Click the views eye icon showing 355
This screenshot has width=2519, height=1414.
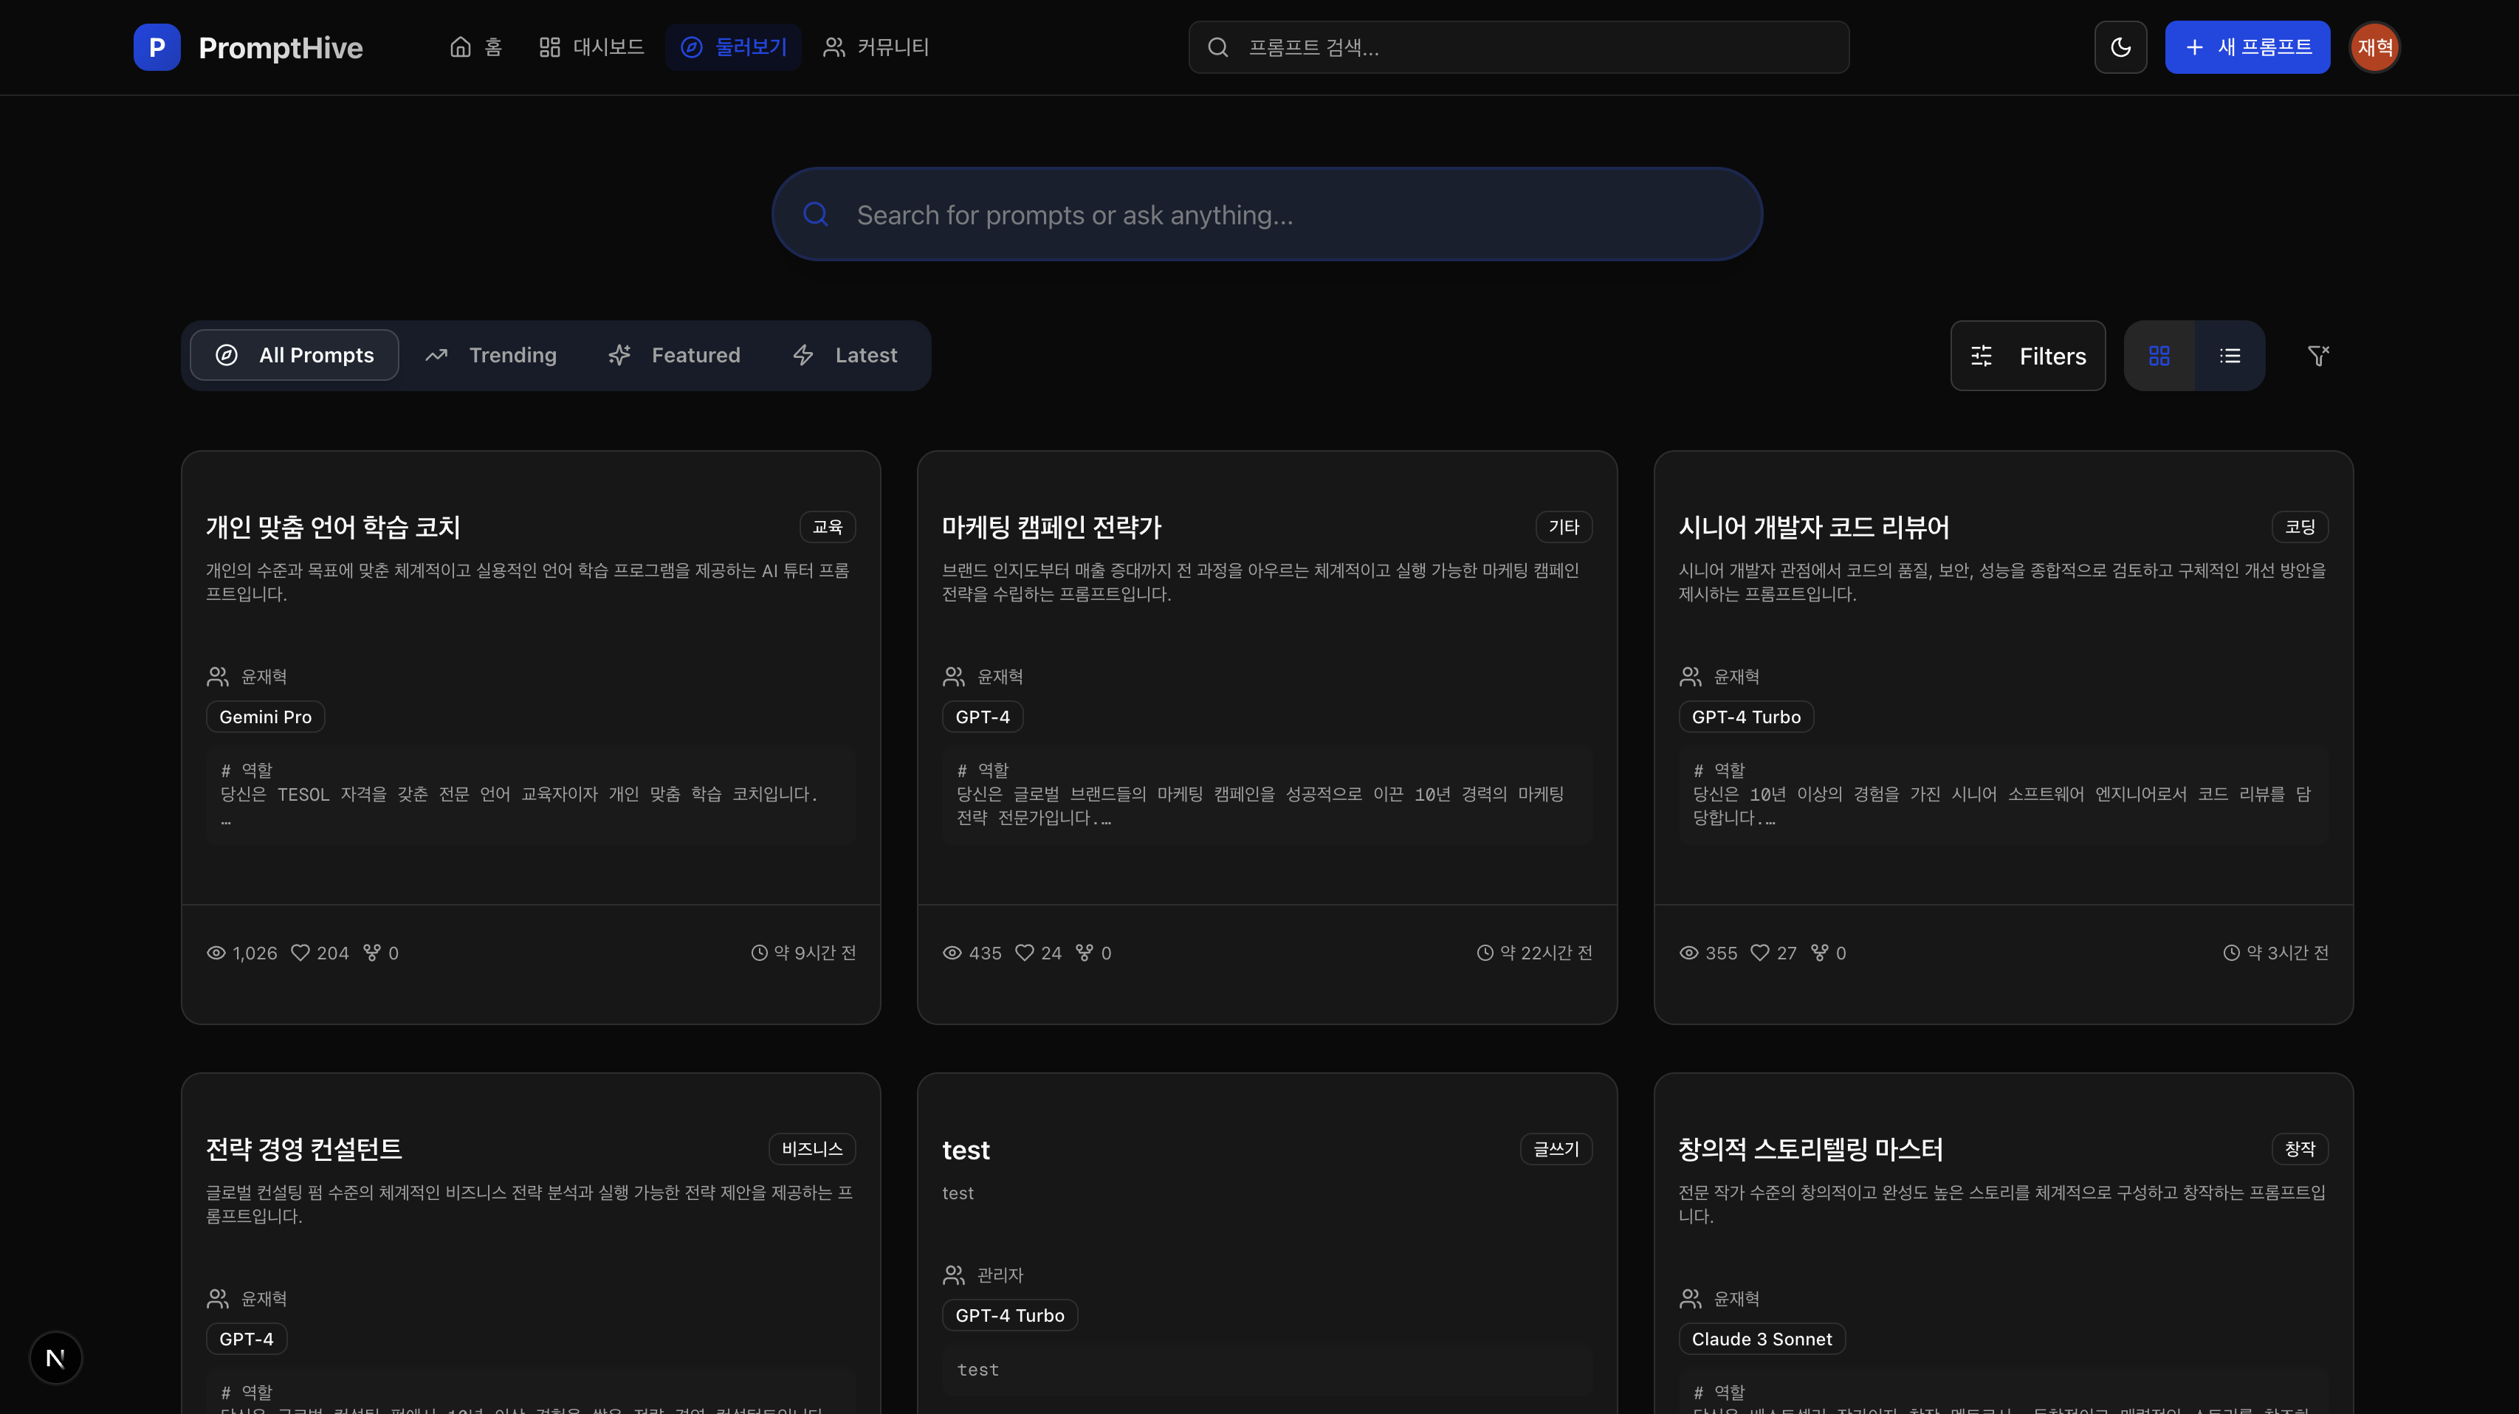coord(1688,953)
